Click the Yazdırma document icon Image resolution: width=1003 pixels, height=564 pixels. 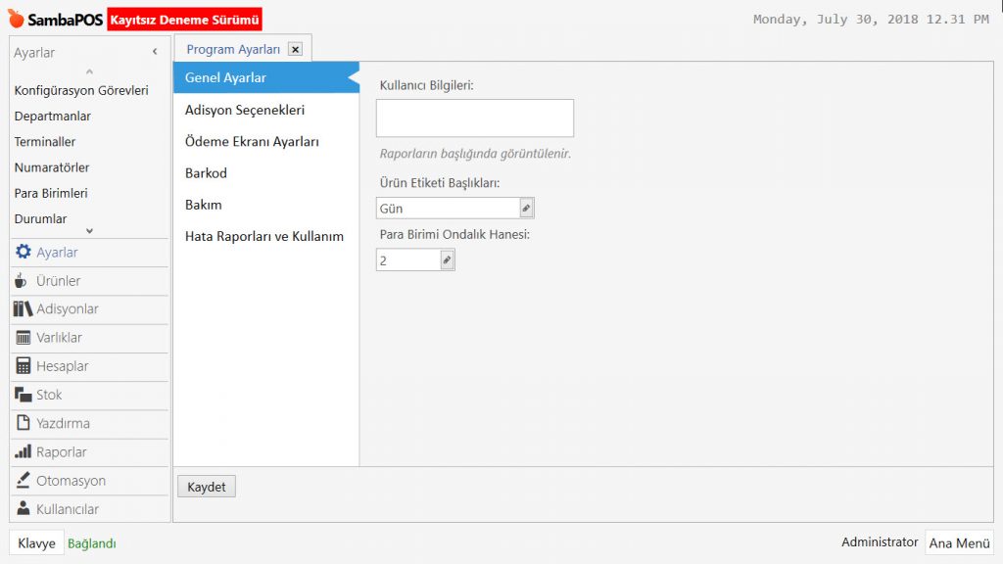click(x=24, y=423)
